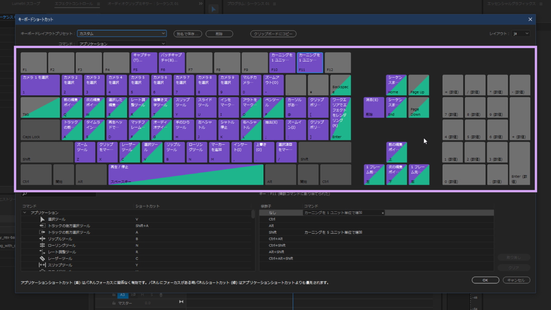Select the Ctrl+Shift modifier row
Viewport: 551px width, 310px height.
click(377, 245)
